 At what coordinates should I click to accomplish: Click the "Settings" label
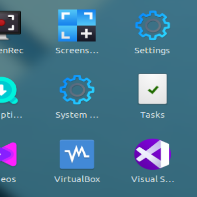coord(152,51)
